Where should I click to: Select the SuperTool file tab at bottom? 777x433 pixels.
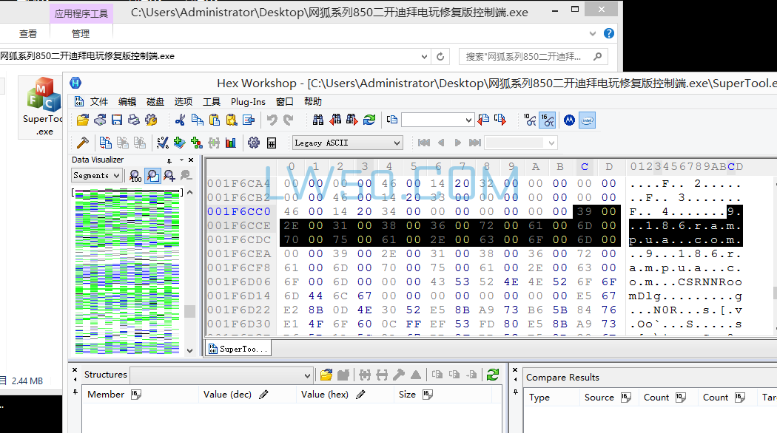pos(238,349)
